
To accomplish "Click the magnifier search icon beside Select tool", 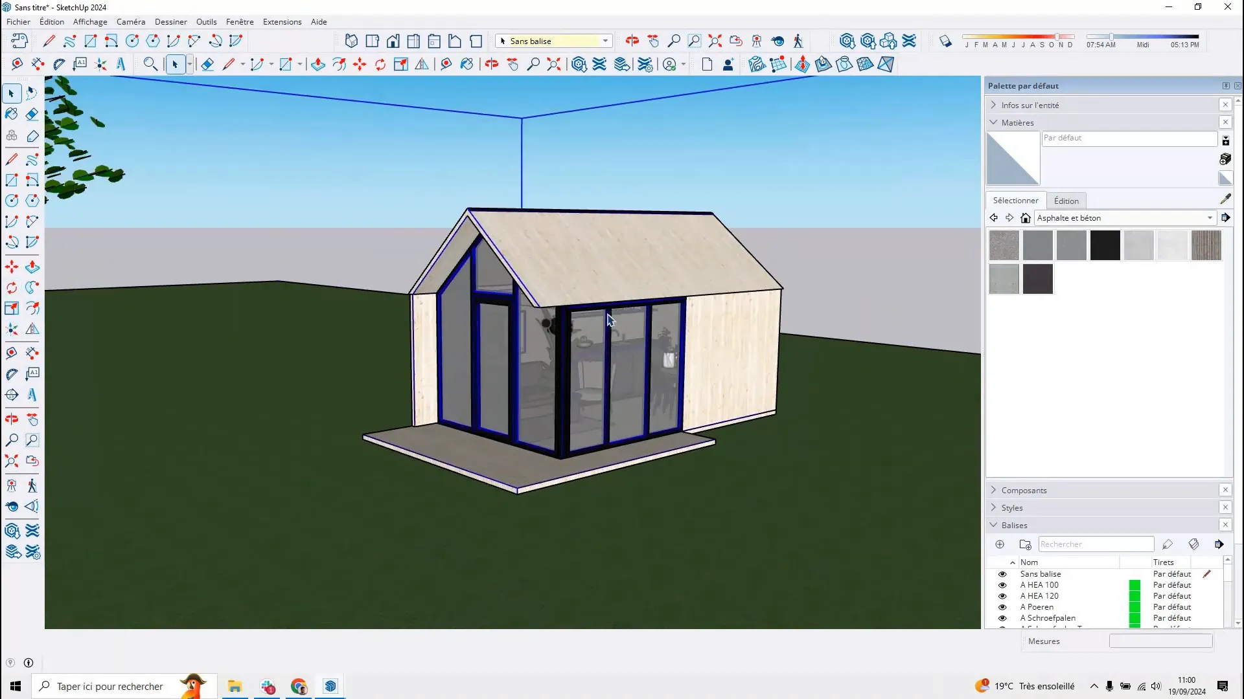I will click(x=150, y=64).
